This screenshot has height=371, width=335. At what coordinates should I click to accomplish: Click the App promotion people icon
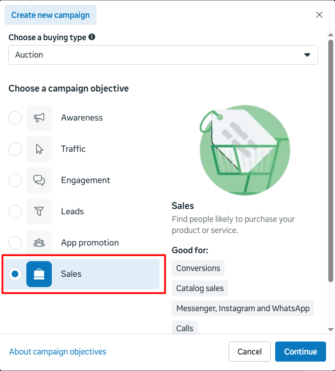coord(39,243)
